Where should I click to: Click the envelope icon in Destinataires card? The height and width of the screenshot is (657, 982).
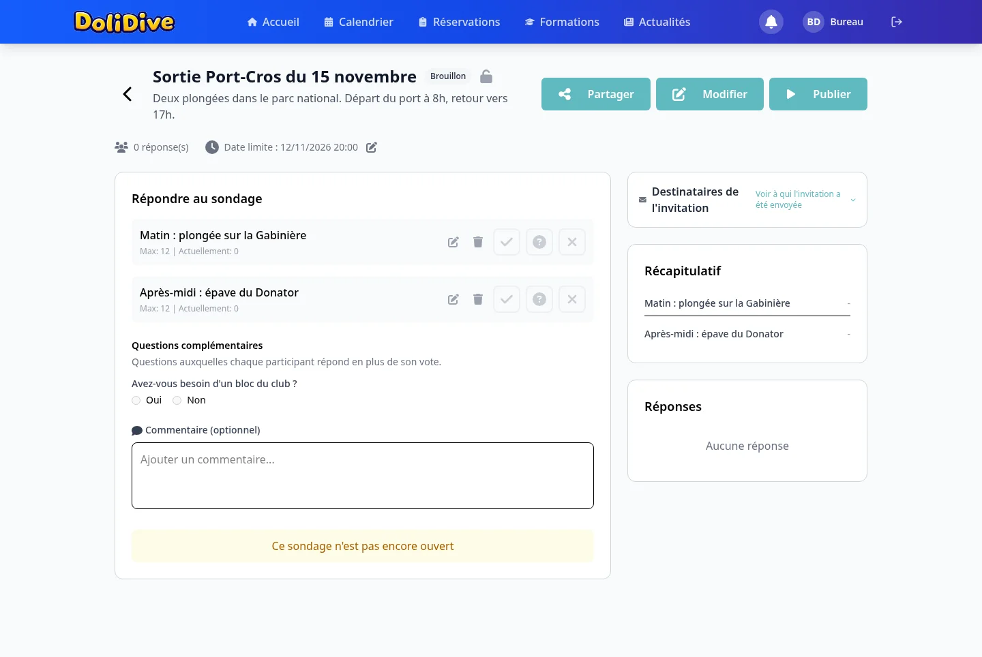click(642, 200)
